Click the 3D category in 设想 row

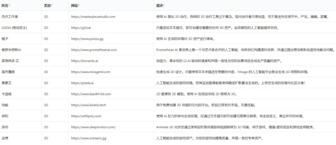click(46, 138)
